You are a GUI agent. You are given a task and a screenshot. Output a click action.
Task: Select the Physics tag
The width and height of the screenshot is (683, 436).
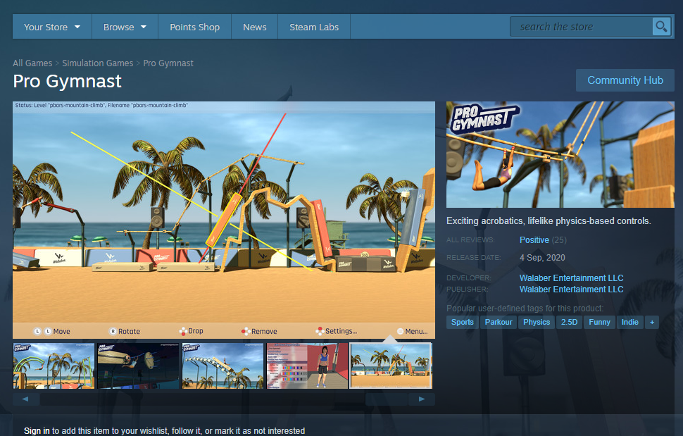[537, 323]
